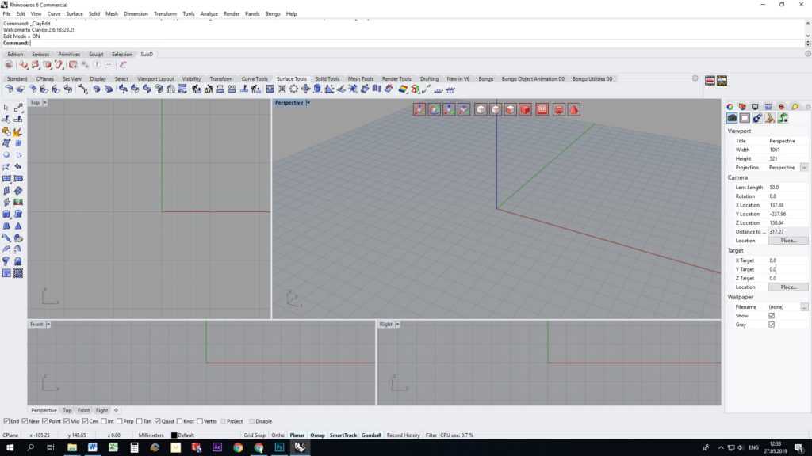The image size is (812, 456).
Task: Uncheck the wallpaper Gray checkbox
Action: pyautogui.click(x=772, y=325)
